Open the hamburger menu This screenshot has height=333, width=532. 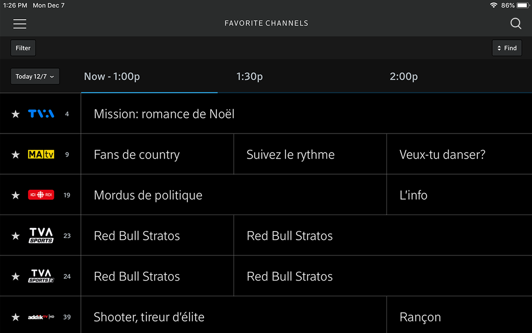tap(20, 24)
